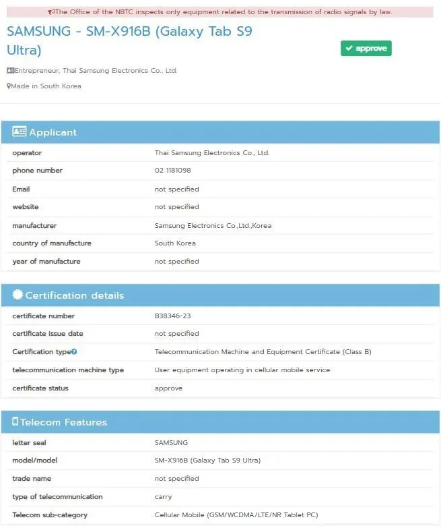Viewport: 441px width, 530px height.
Task: Collapse the Certification details section header
Action: pyautogui.click(x=220, y=295)
